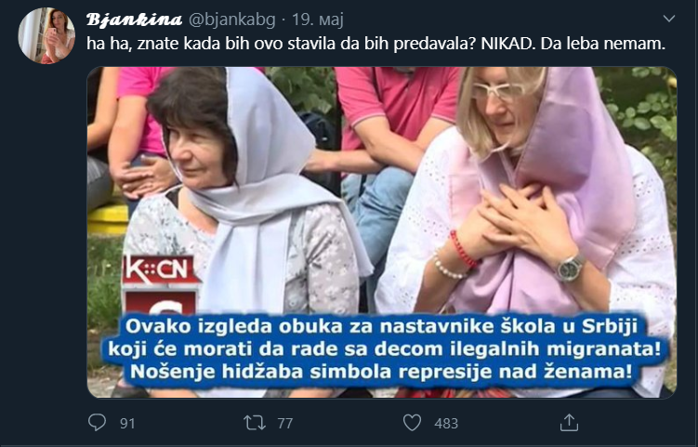Open the Bjankina display name link
The height and width of the screenshot is (447, 698).
click(134, 20)
